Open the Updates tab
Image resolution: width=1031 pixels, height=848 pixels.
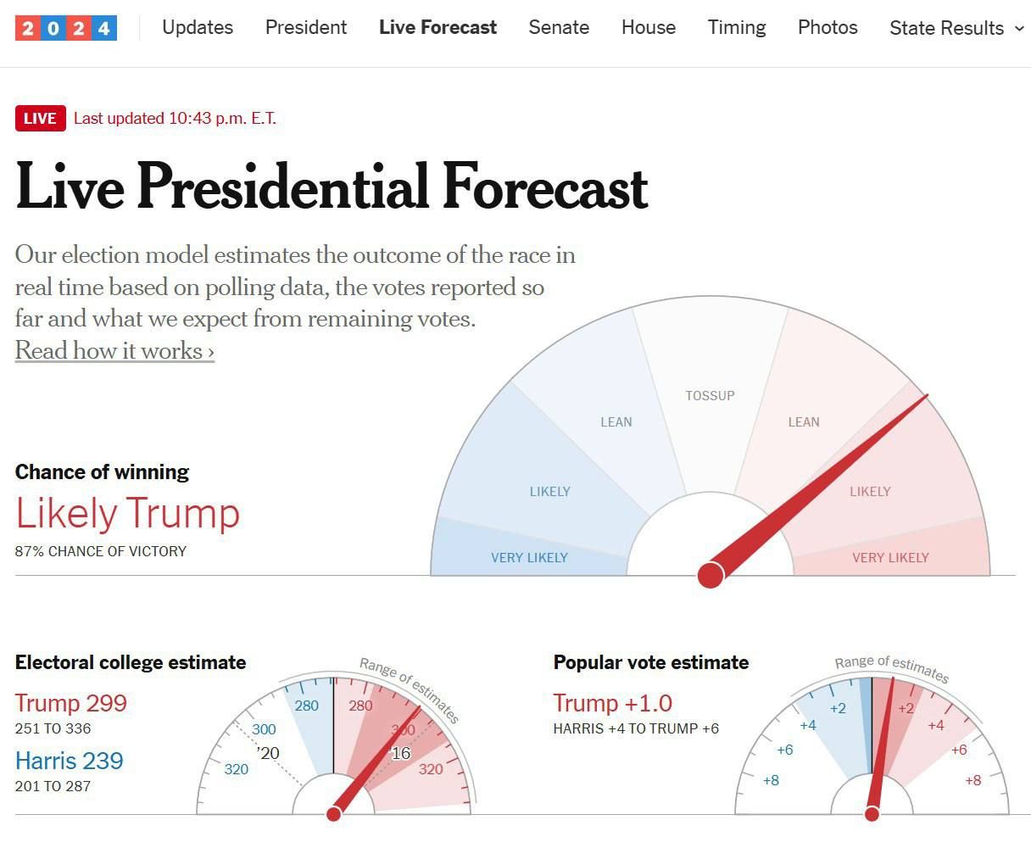[198, 27]
